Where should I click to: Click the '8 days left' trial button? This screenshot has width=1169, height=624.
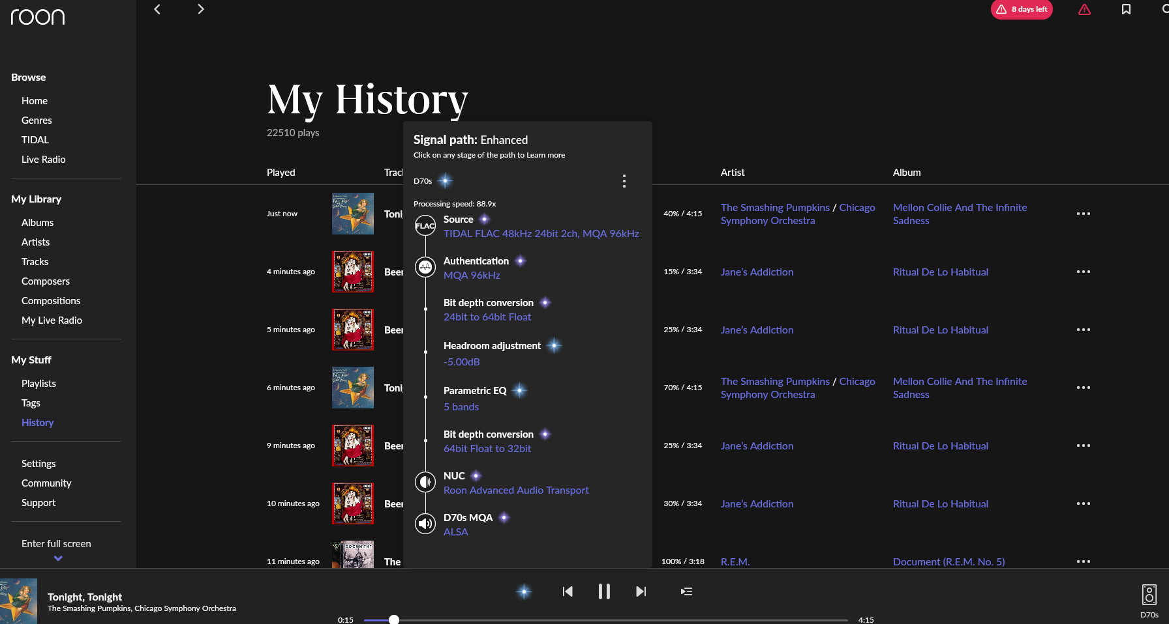click(x=1022, y=9)
